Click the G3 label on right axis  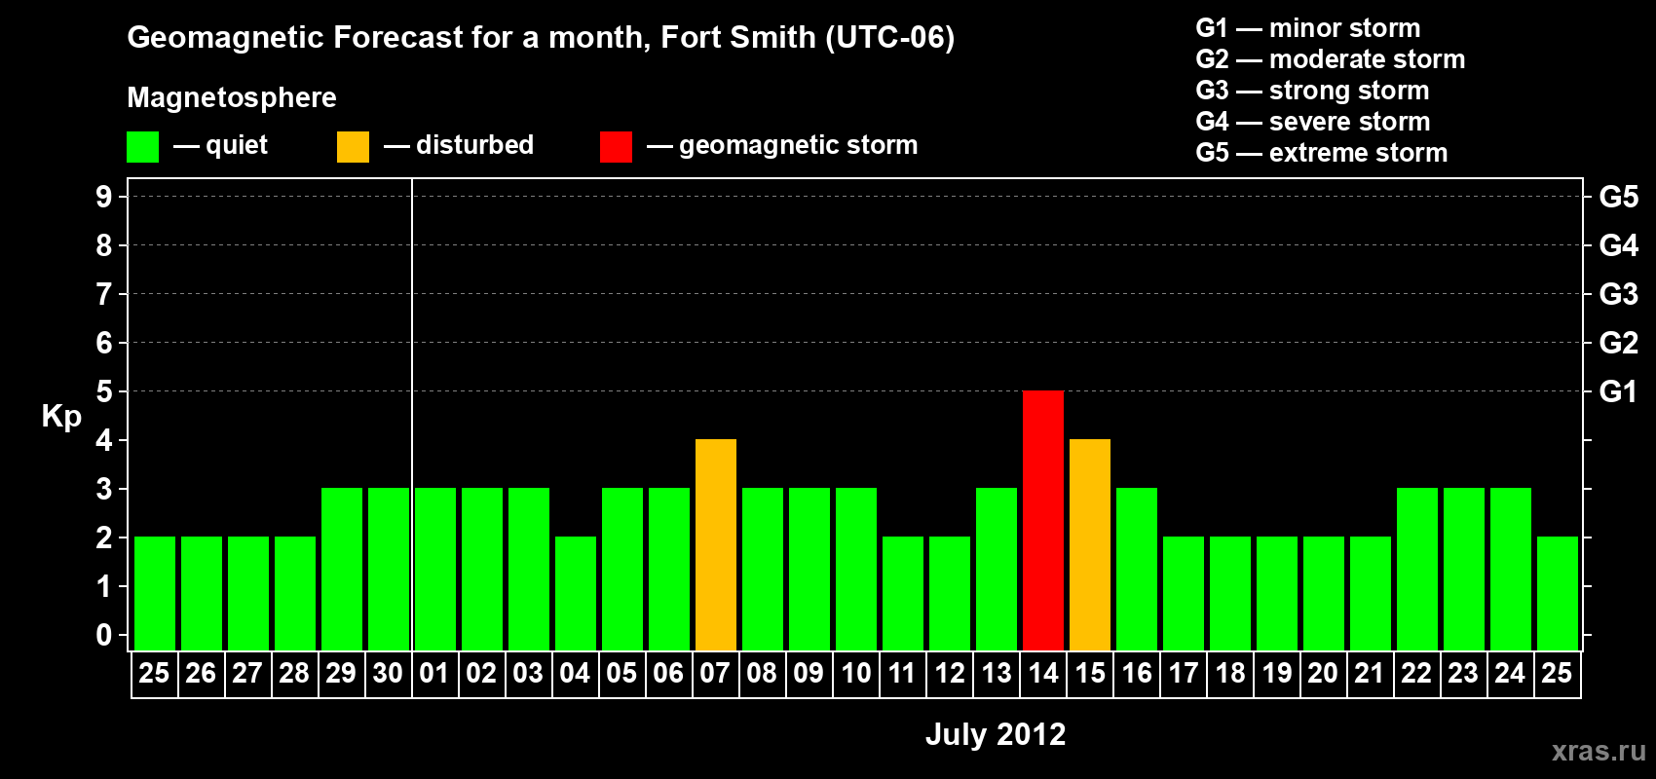click(1618, 294)
